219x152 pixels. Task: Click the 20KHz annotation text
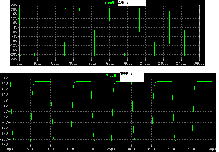coord(123,2)
